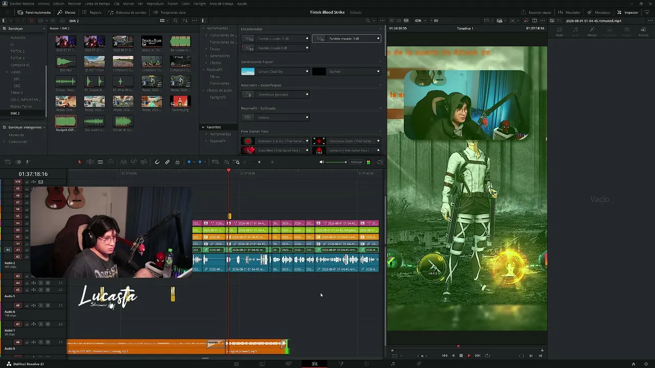Open the Timeline 1 name dropdown

(467, 28)
